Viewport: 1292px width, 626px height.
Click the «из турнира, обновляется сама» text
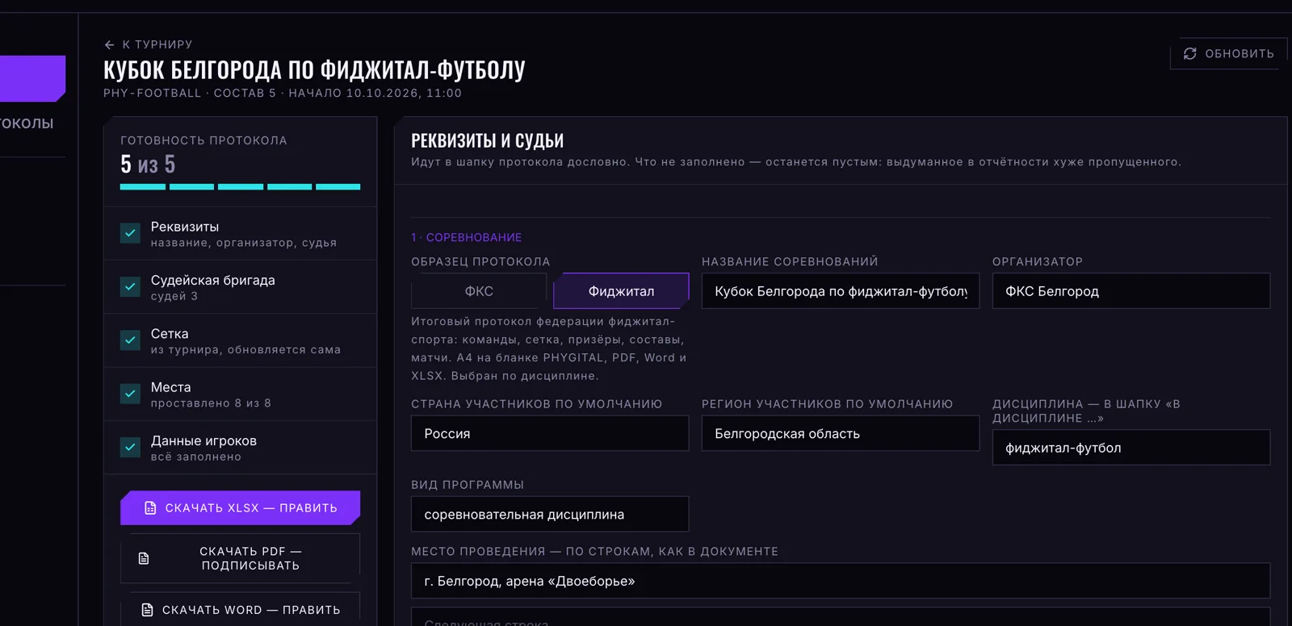point(245,350)
